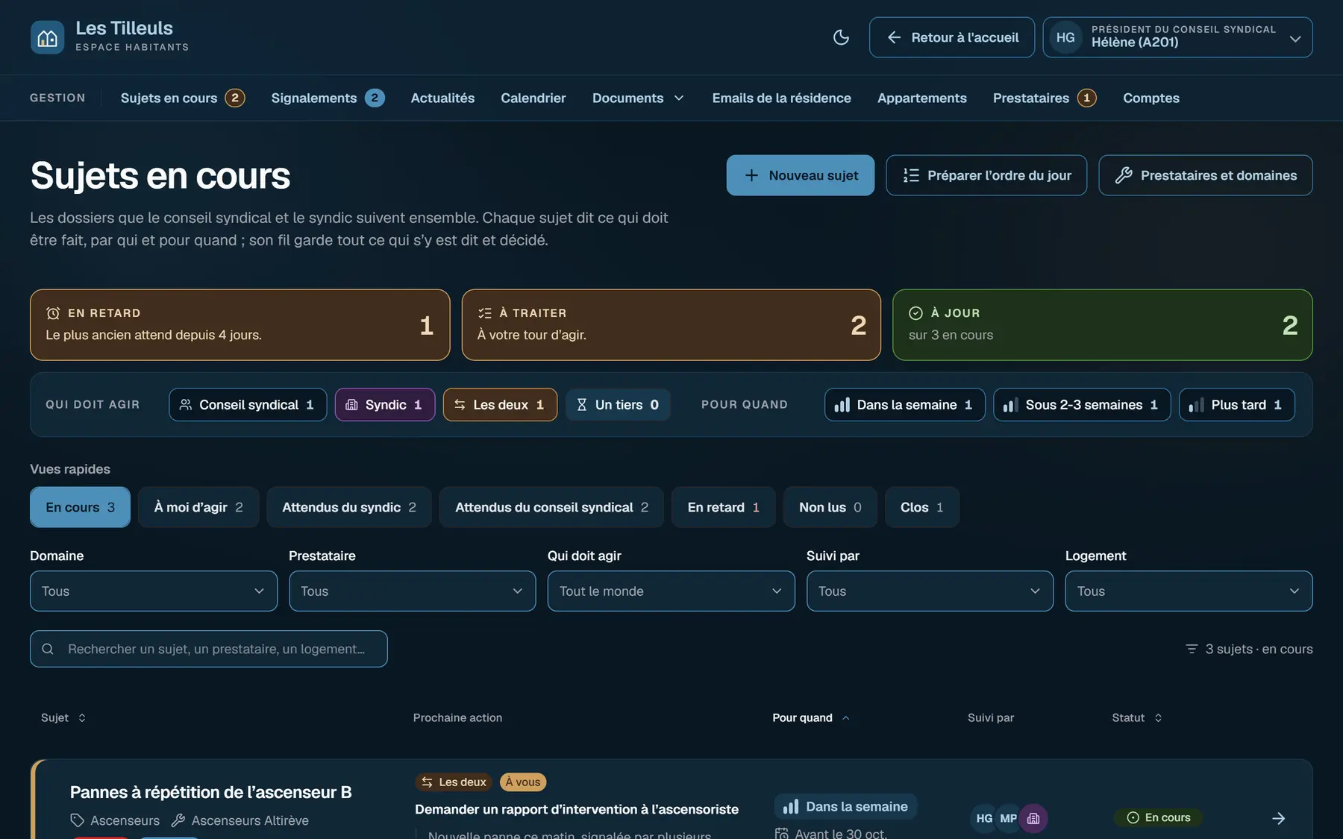
Task: Toggle dark mode with the moon icon
Action: point(841,37)
